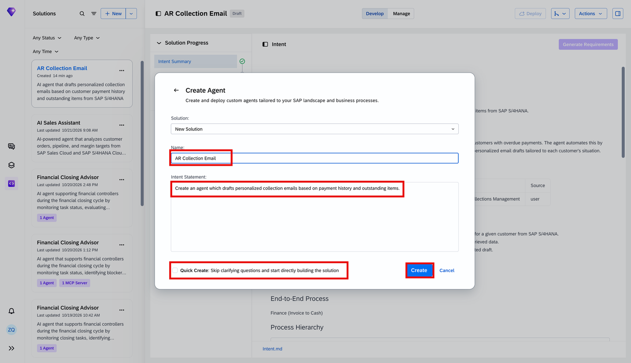Image resolution: width=631 pixels, height=363 pixels.
Task: Switch to the Develop tab
Action: [x=375, y=14]
